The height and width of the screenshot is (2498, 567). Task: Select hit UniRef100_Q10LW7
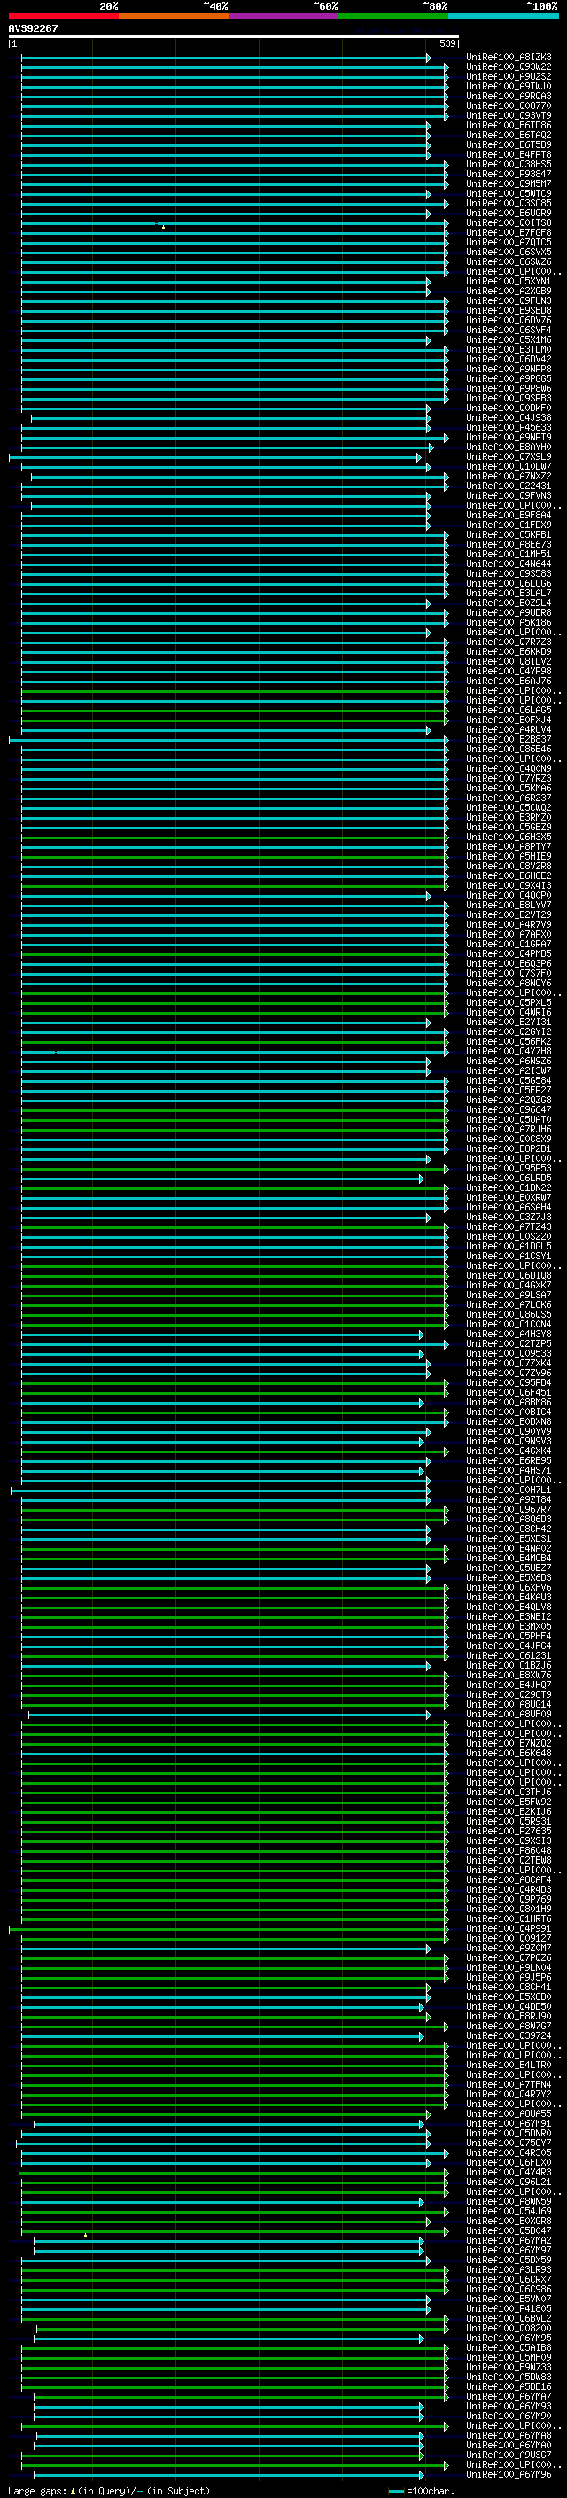[509, 466]
